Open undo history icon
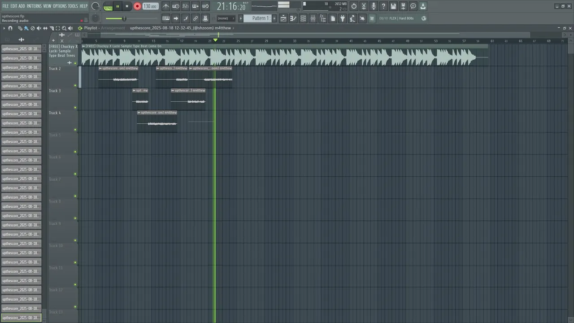This screenshot has width=574, height=323. [354, 6]
